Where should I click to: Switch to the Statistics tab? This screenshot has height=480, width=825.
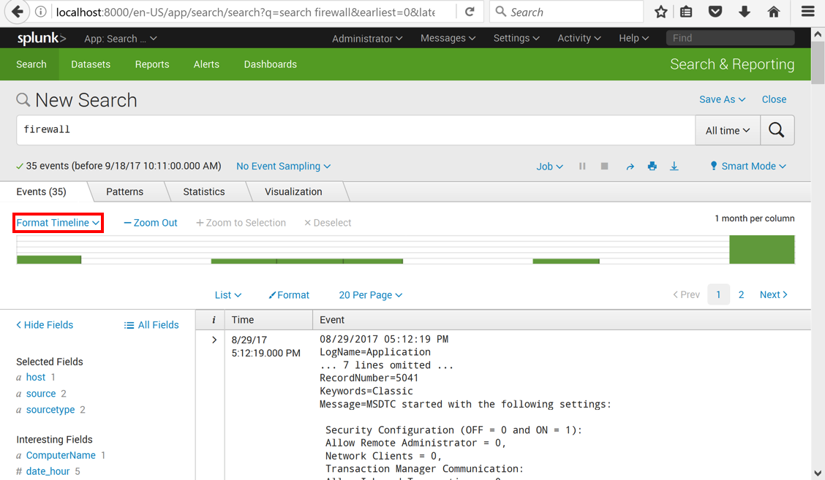(204, 192)
